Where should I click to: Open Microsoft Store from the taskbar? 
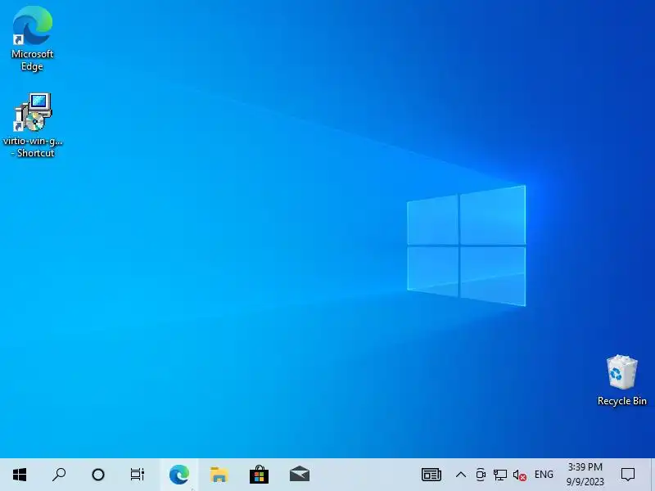(259, 475)
